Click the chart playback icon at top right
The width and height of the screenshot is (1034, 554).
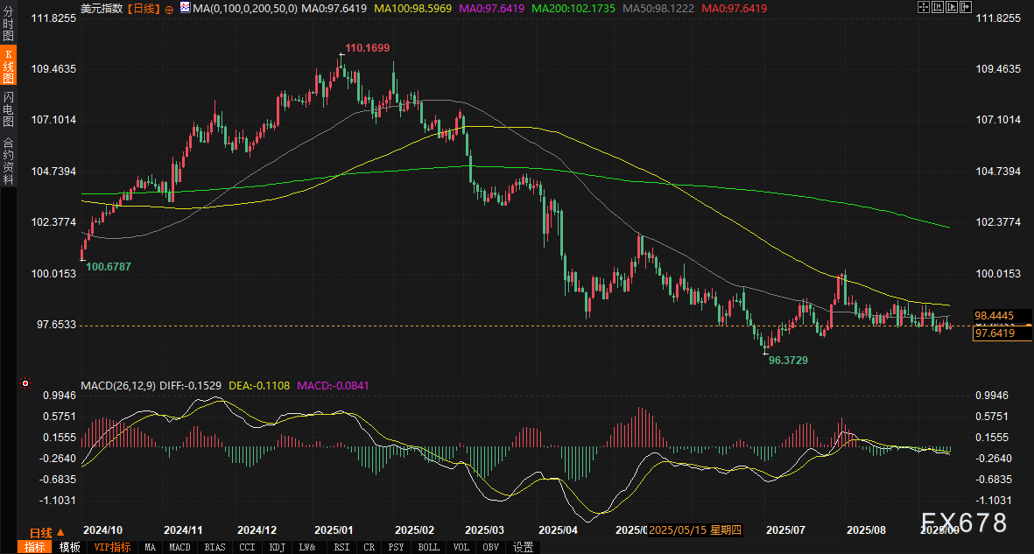point(952,7)
